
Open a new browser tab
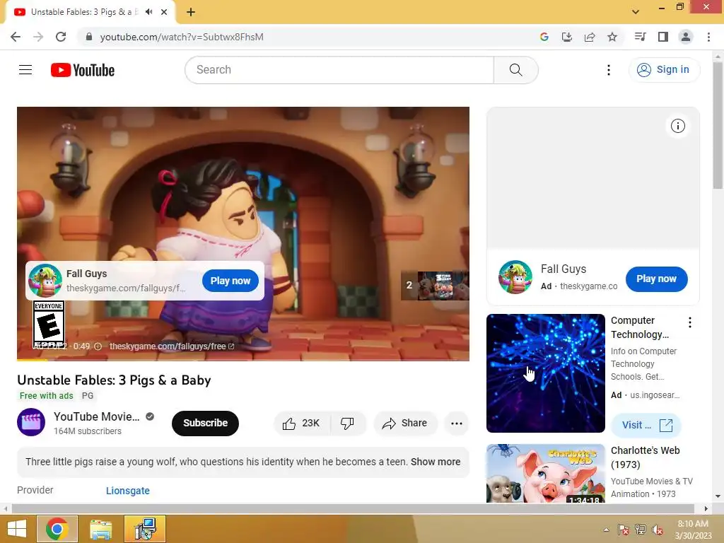click(191, 12)
